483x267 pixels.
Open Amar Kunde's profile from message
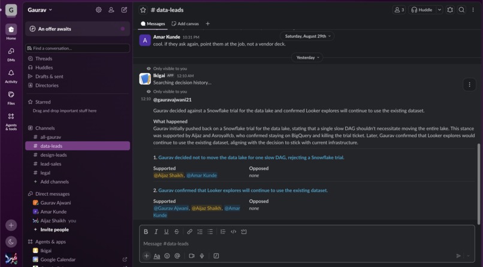point(167,37)
